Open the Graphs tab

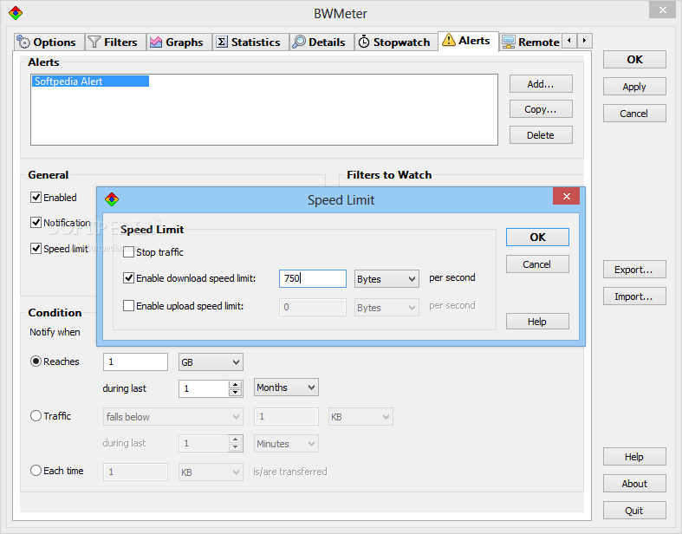click(179, 42)
